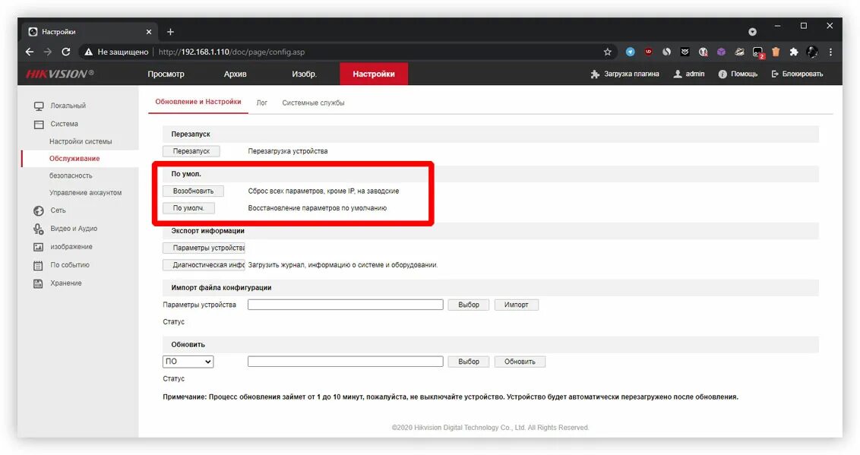Click Выбор button in Обновить section
860x455 pixels.
pyautogui.click(x=469, y=362)
